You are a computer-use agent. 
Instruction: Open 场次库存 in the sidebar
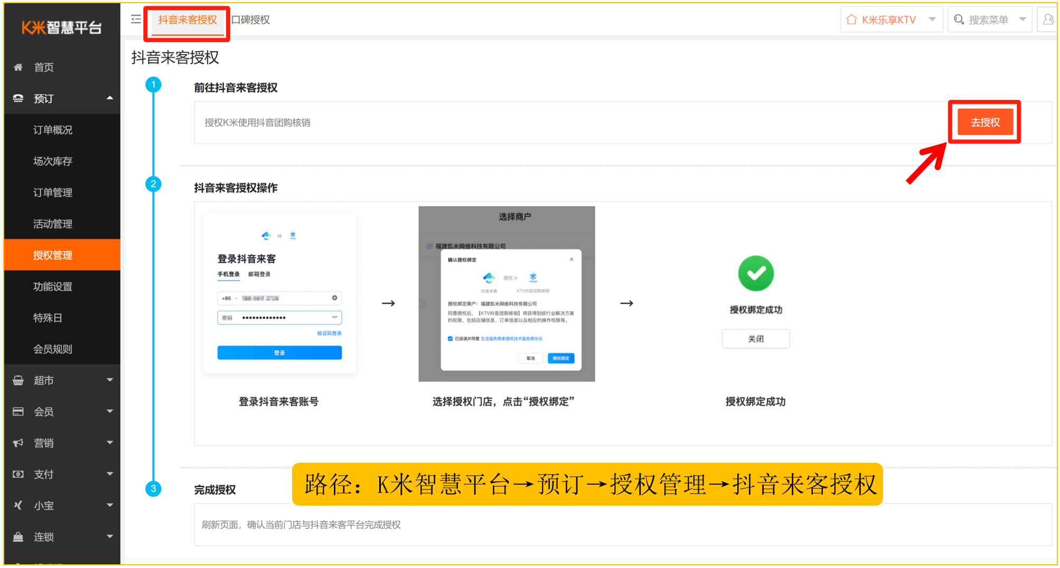point(62,161)
